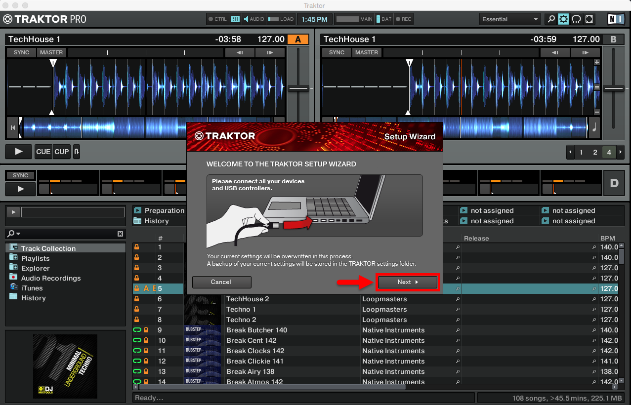Image resolution: width=631 pixels, height=405 pixels.
Task: Click the beatjump back arrow on Deck A
Action: point(240,52)
